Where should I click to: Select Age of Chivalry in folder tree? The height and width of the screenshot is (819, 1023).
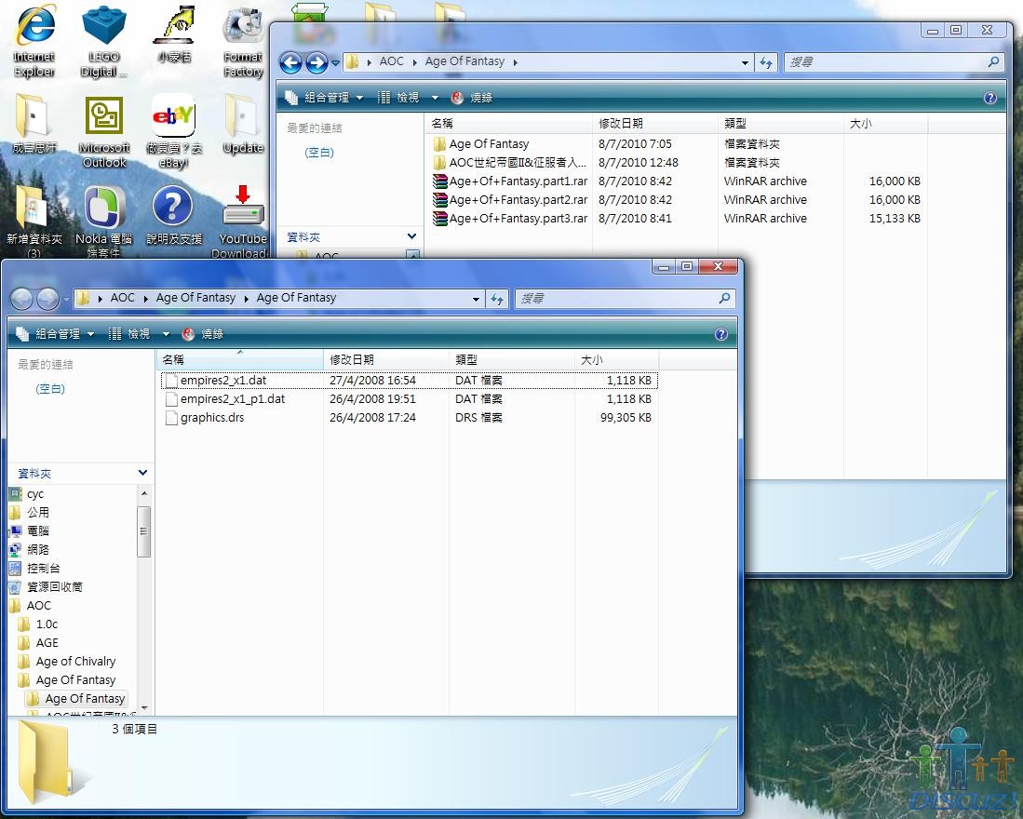75,662
